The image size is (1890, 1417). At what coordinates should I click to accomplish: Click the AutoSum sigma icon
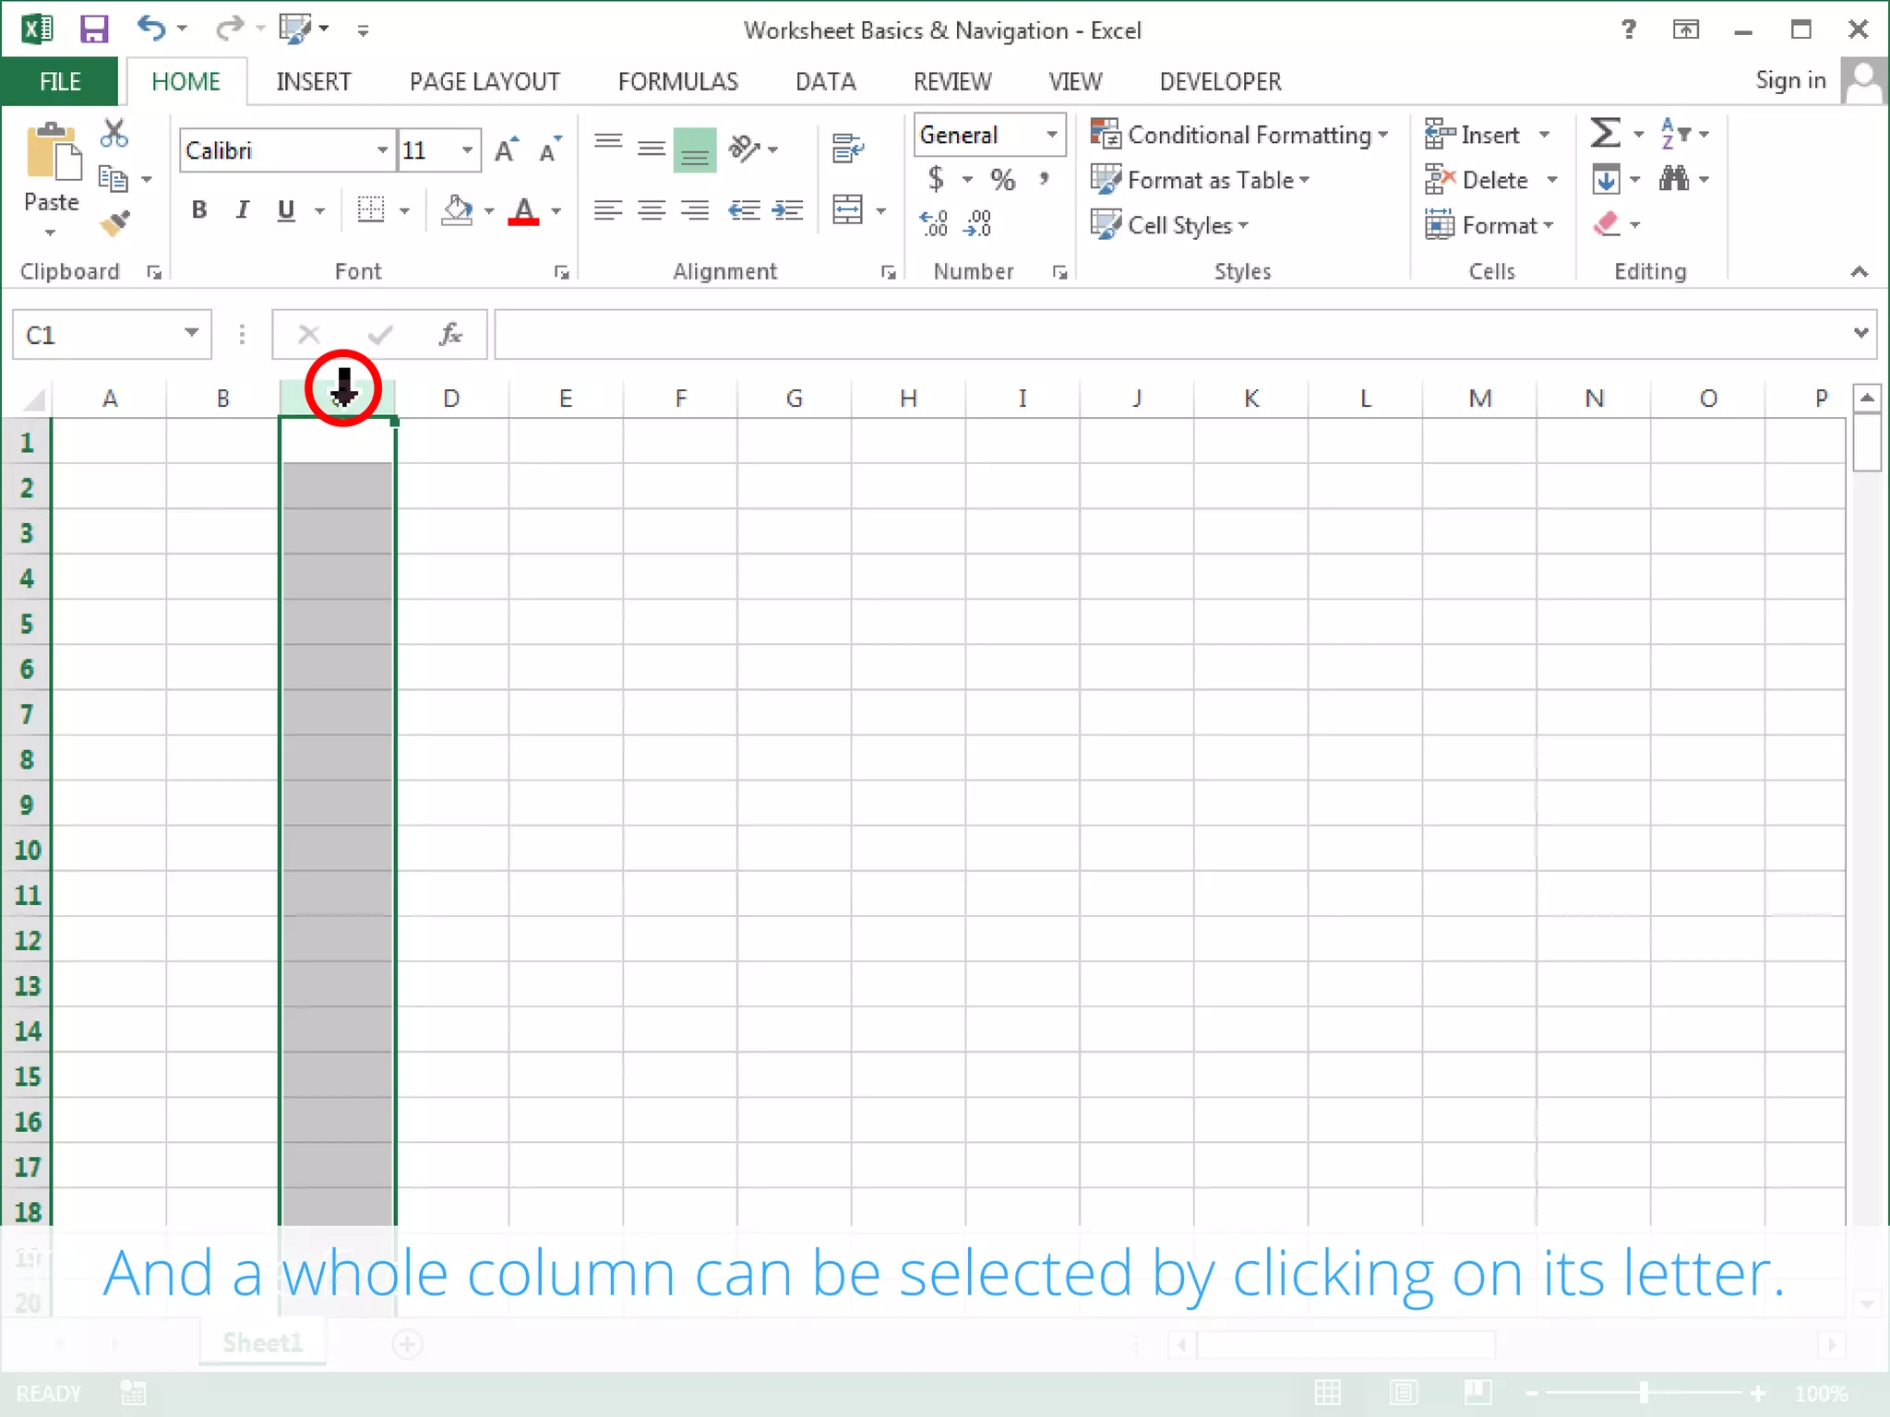[x=1605, y=134]
